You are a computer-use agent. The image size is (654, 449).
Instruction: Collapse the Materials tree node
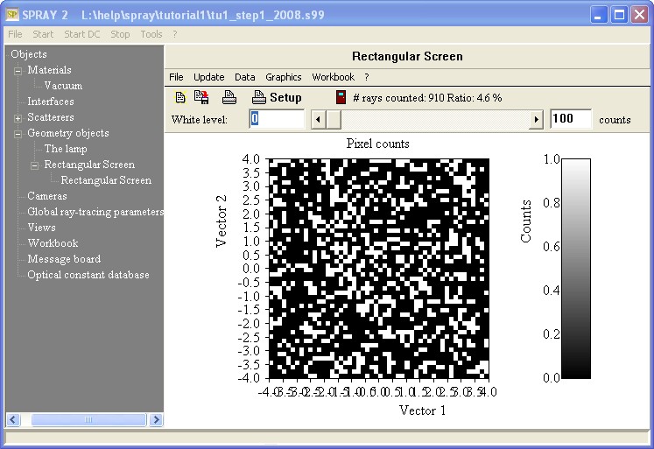18,71
